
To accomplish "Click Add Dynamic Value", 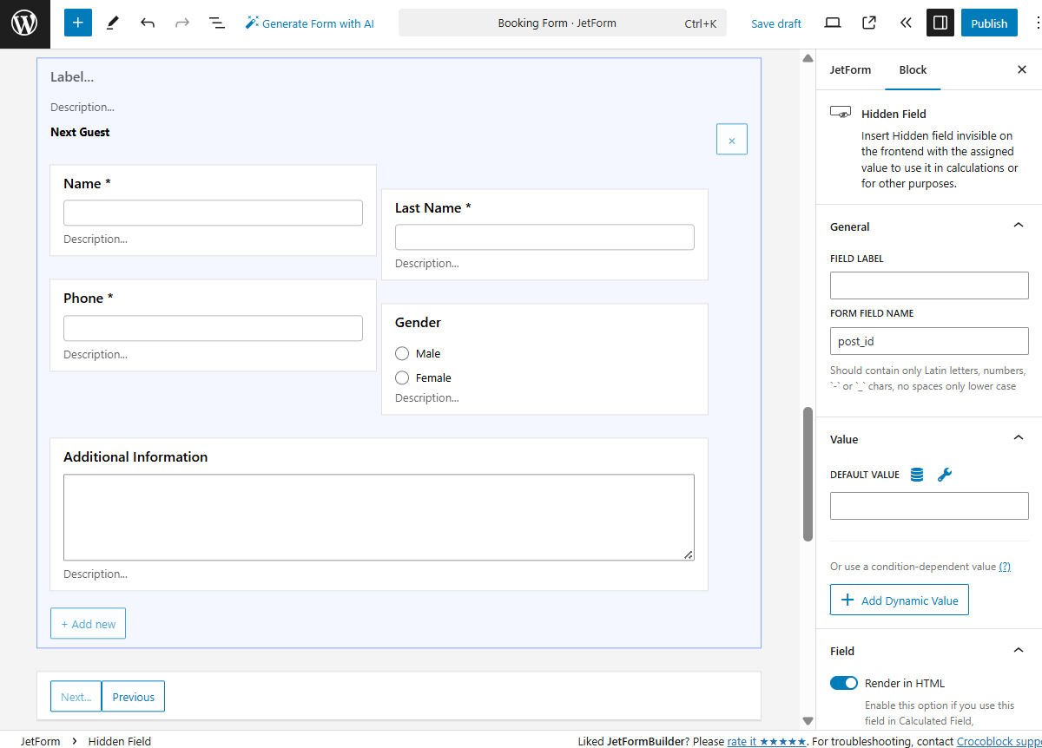I will click(899, 600).
